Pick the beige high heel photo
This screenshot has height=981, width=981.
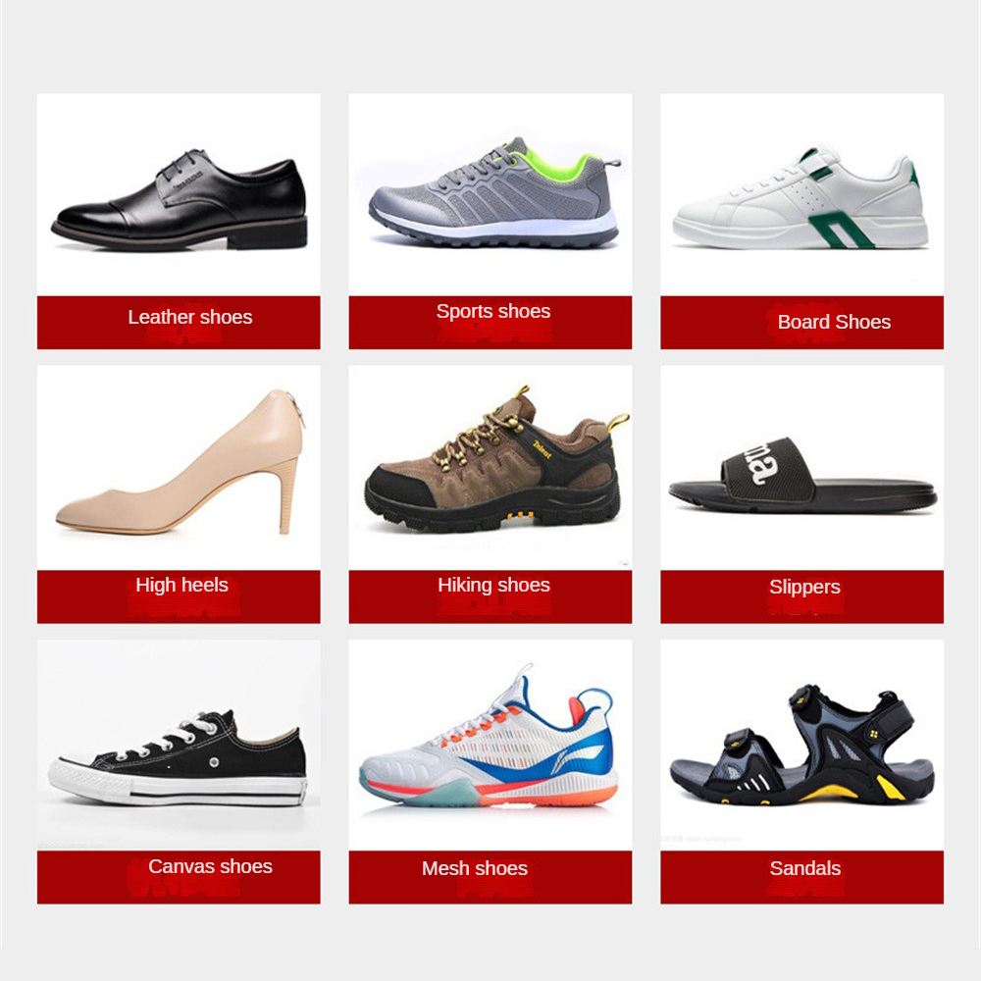pyautogui.click(x=181, y=462)
